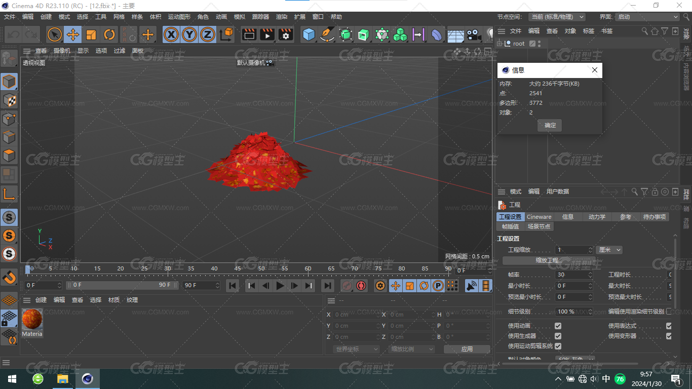
Task: Open the 界面 layout dropdown
Action: click(647, 17)
